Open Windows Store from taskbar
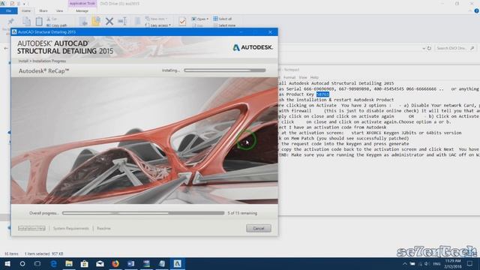 85,263
